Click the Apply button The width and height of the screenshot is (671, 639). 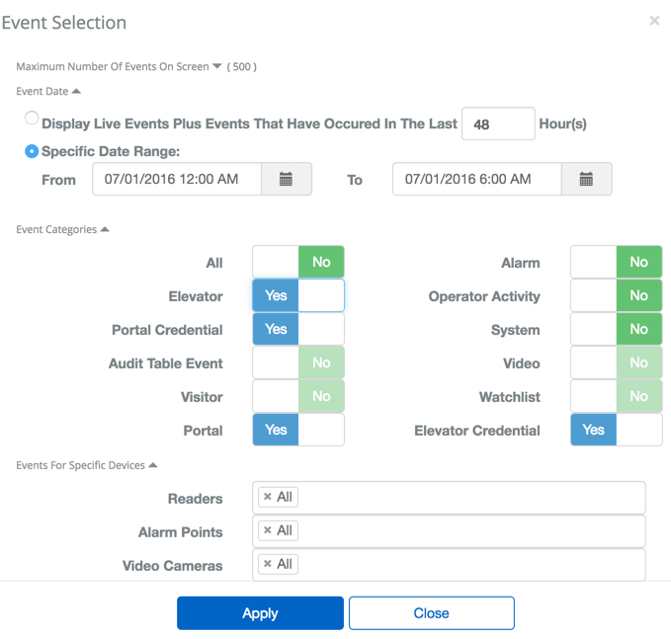(260, 613)
